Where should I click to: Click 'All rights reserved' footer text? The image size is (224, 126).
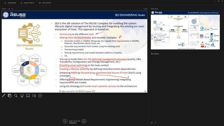point(77,91)
